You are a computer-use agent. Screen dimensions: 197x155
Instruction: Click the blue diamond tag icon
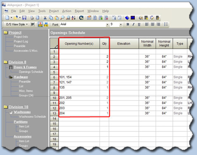point(127,18)
